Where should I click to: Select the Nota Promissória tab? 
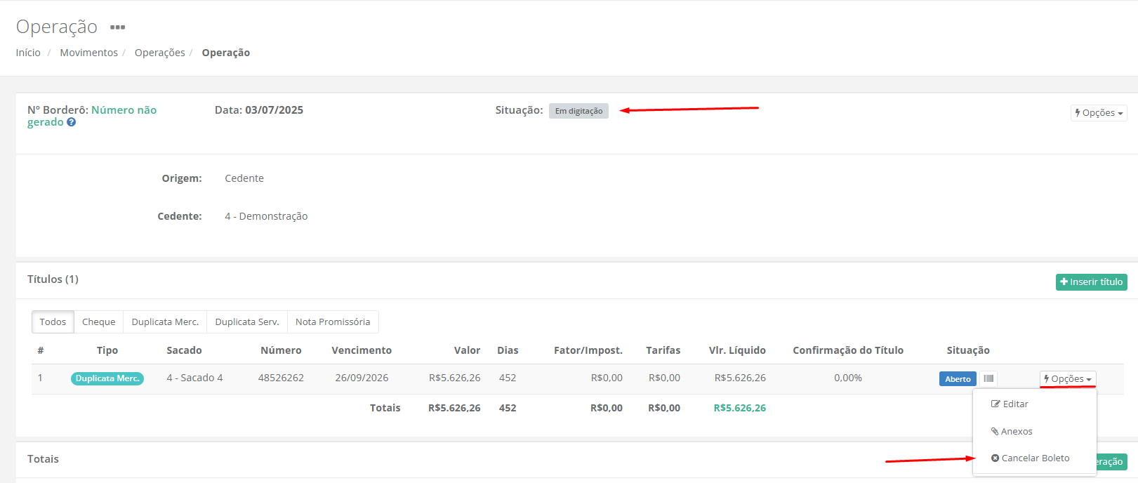[x=333, y=322]
